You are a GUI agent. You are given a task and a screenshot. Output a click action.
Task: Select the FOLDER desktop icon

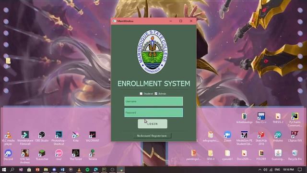[261, 155]
